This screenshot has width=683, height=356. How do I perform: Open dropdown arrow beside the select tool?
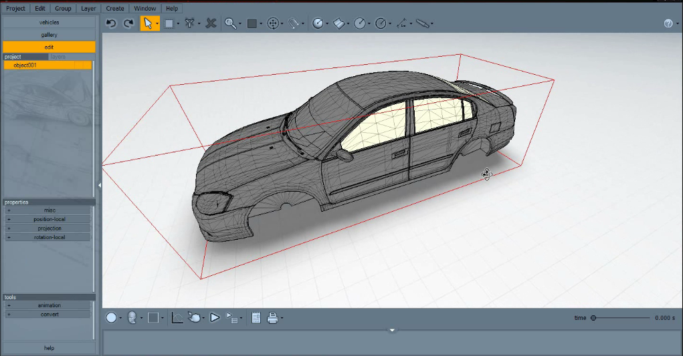pos(157,24)
